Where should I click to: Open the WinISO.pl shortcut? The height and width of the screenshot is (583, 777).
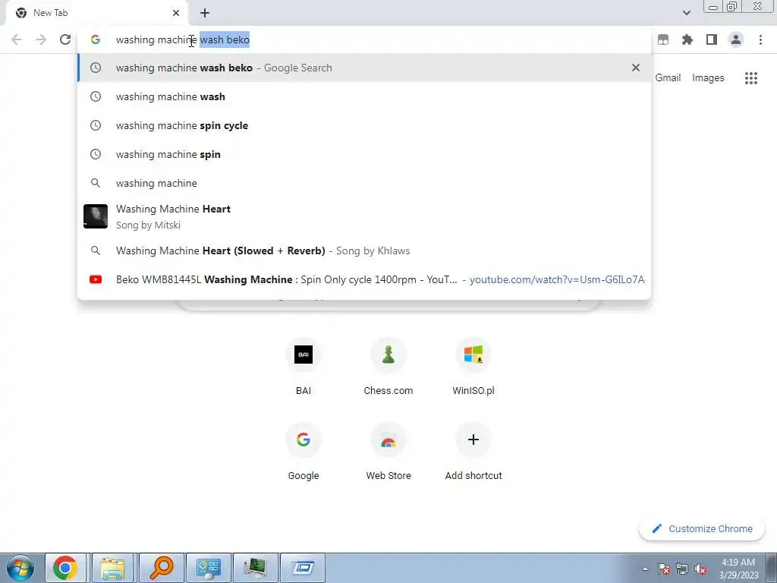tap(473, 367)
